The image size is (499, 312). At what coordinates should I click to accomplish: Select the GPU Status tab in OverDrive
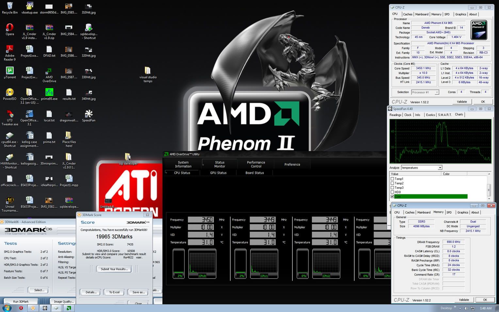(x=218, y=173)
